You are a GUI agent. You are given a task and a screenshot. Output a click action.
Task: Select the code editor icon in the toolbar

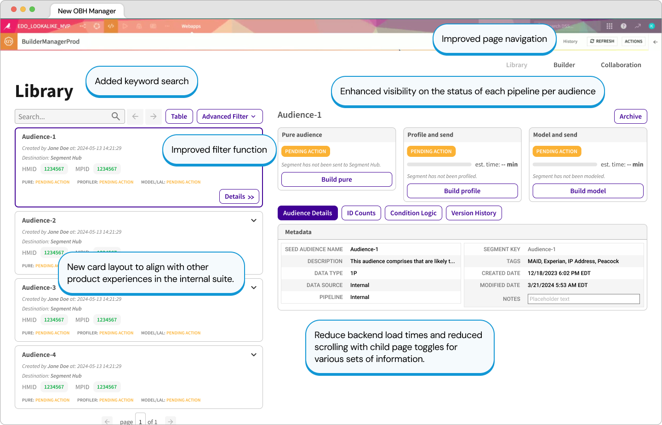pyautogui.click(x=111, y=26)
